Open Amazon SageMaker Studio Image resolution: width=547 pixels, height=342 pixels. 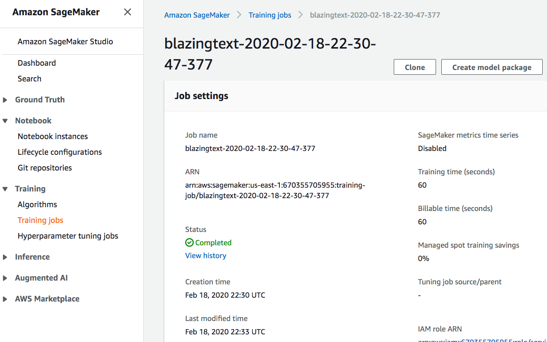65,41
